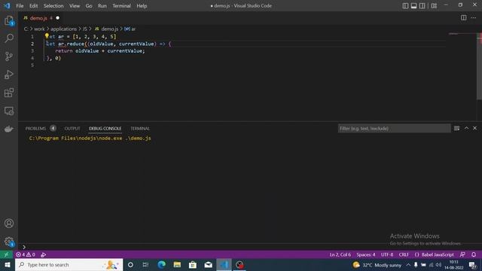482x271 pixels.
Task: Open the File menu
Action: [x=20, y=6]
